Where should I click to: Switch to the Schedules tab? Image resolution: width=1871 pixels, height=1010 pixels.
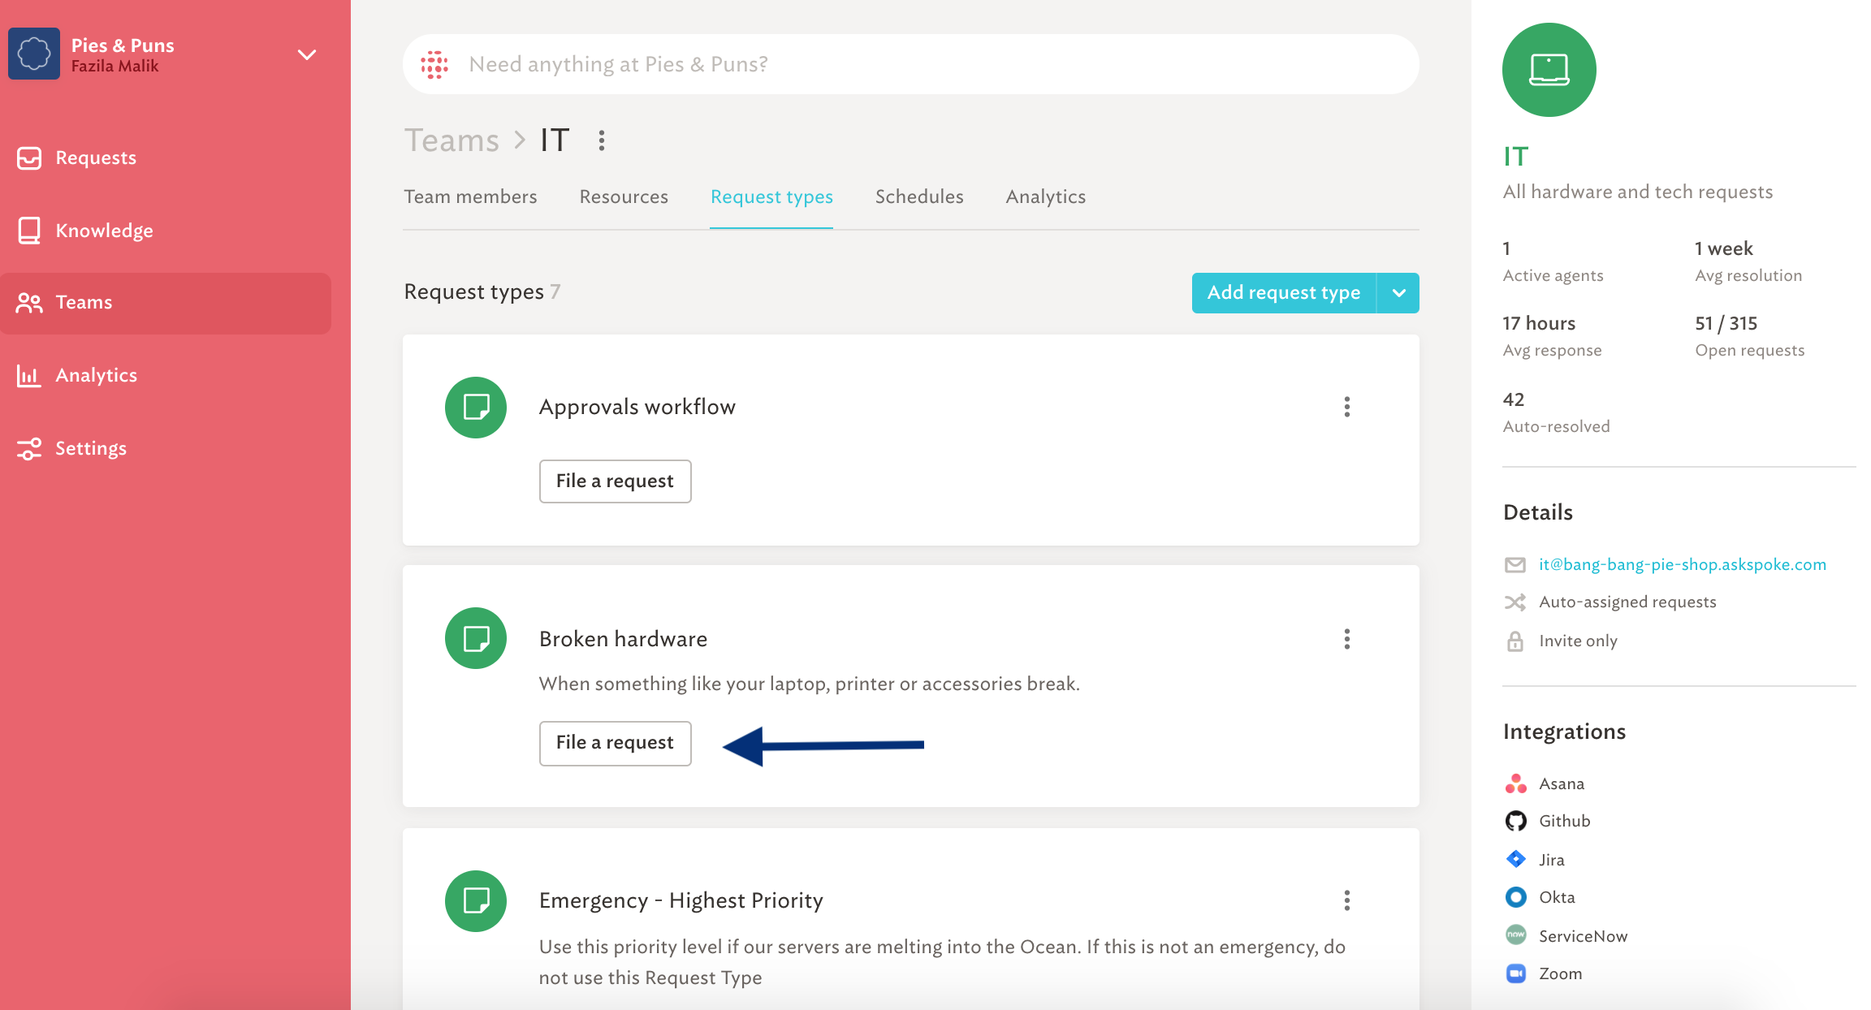pos(919,196)
